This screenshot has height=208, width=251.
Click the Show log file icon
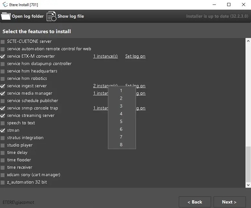pyautogui.click(x=51, y=16)
